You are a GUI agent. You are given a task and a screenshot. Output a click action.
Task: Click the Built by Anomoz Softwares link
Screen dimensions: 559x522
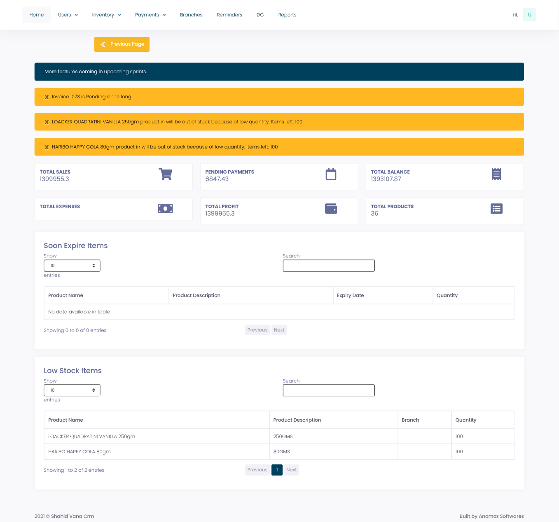click(491, 516)
